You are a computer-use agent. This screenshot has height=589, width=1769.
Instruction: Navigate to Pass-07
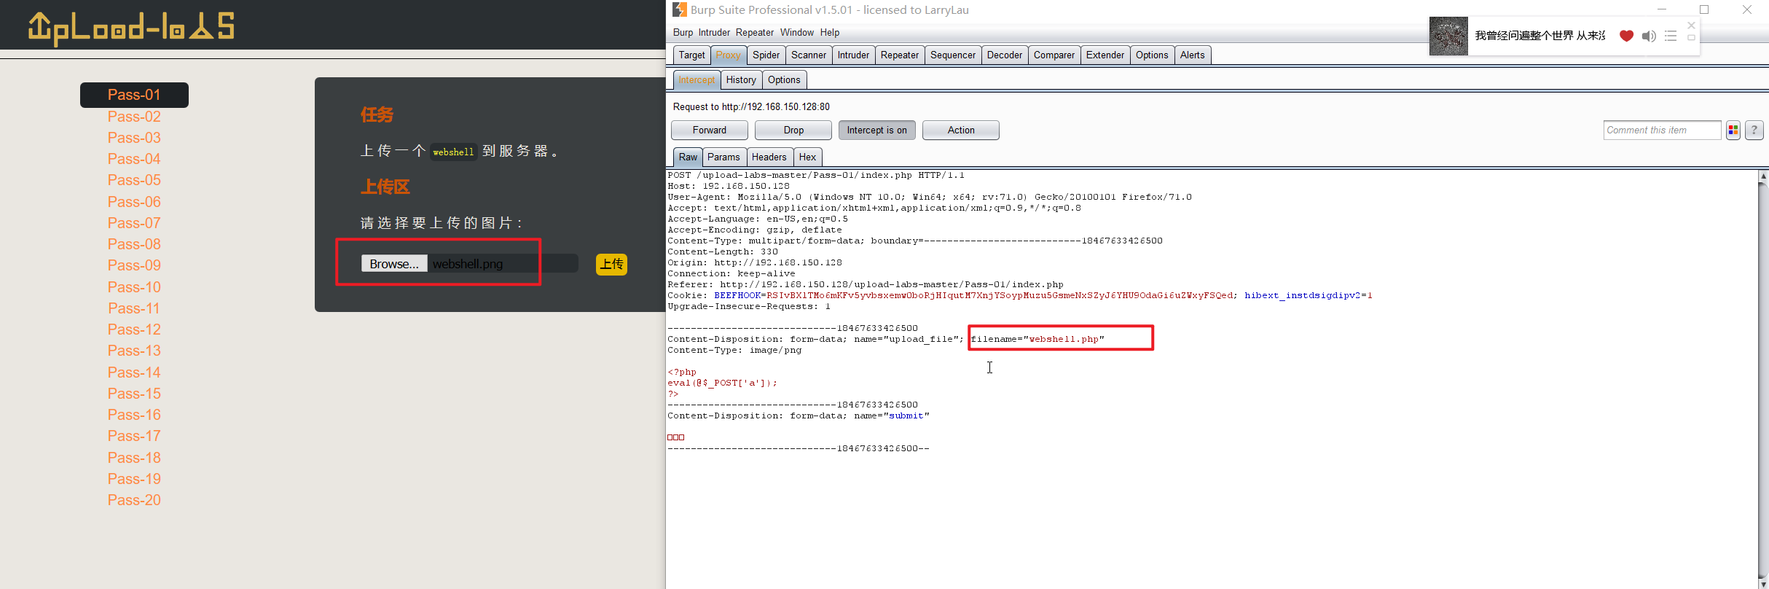pyautogui.click(x=134, y=223)
